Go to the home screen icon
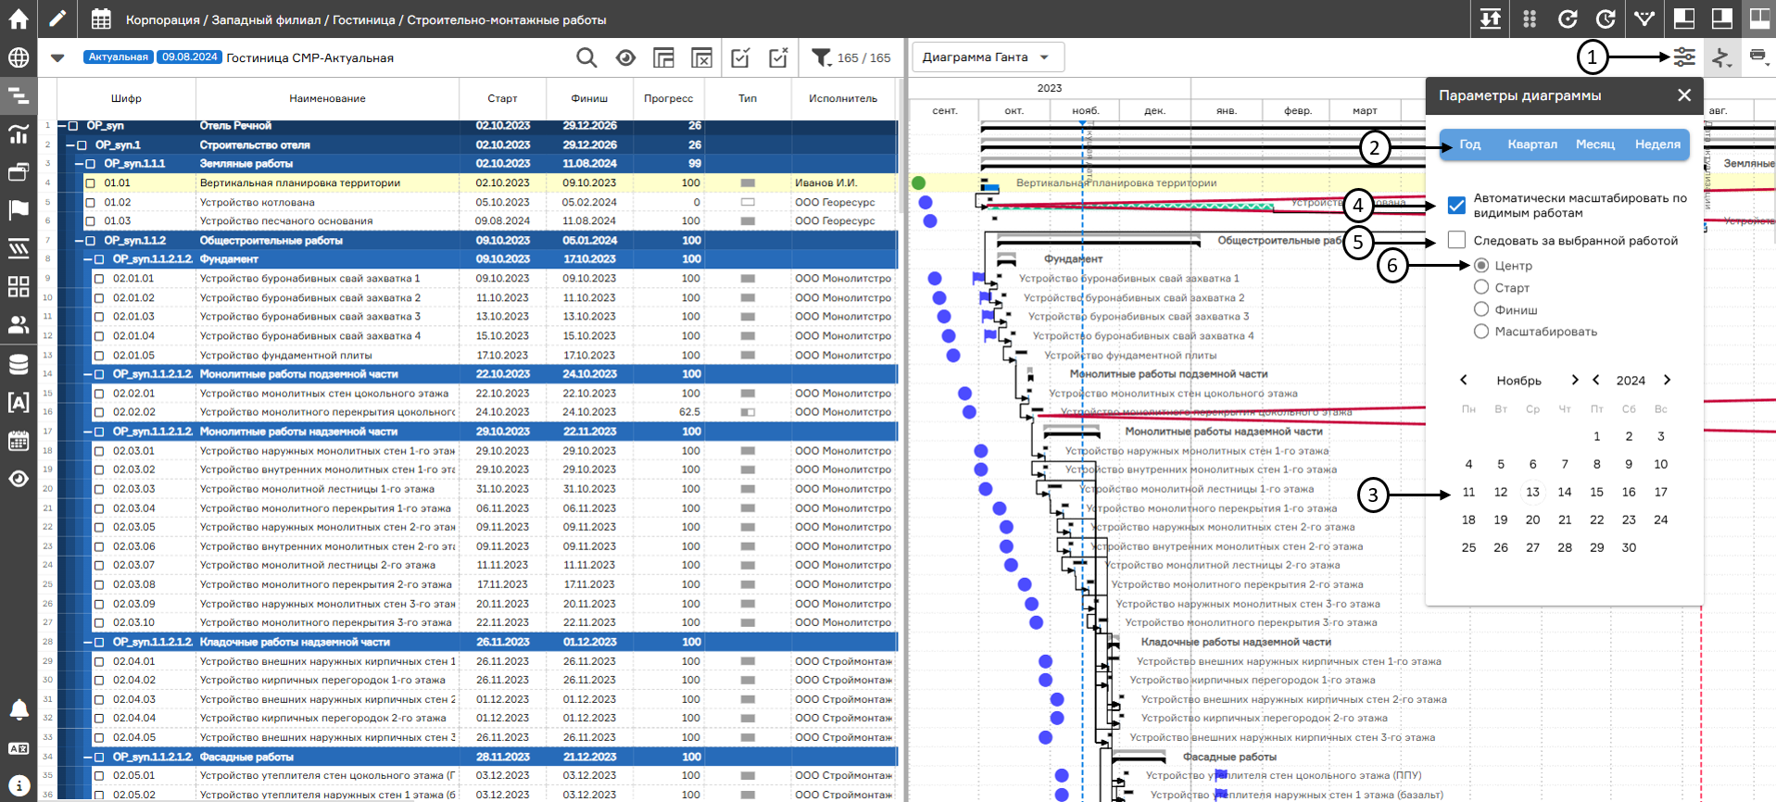Image resolution: width=1776 pixels, height=802 pixels. 19,19
